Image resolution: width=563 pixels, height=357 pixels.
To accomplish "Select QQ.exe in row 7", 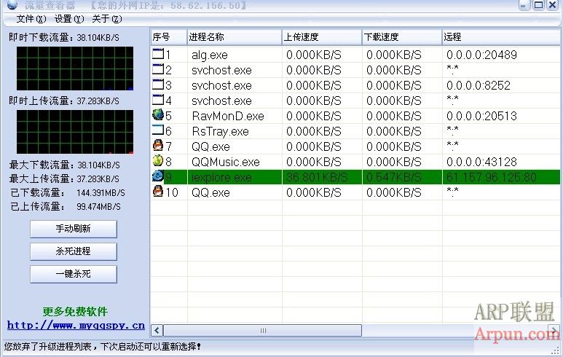I will 210,146.
